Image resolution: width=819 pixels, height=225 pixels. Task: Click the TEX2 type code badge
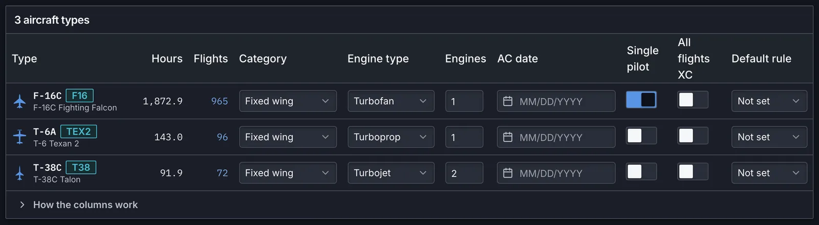coord(78,131)
